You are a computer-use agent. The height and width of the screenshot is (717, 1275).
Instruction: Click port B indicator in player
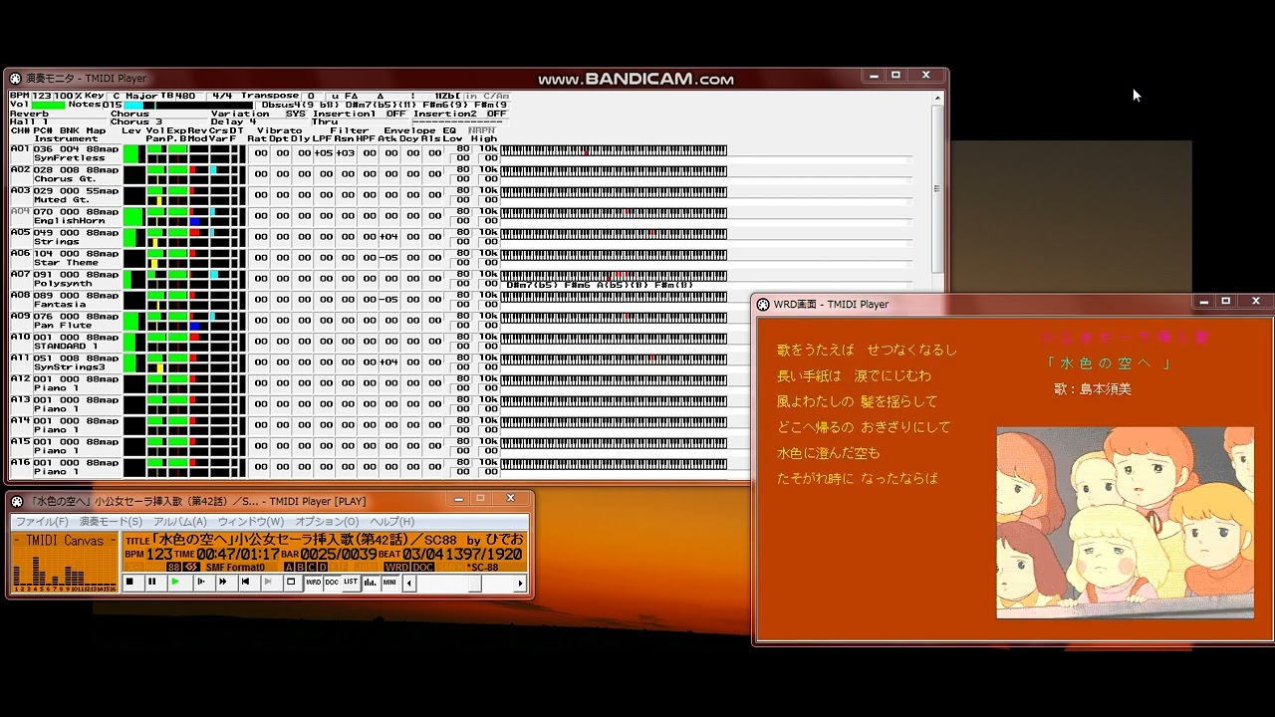(x=300, y=568)
